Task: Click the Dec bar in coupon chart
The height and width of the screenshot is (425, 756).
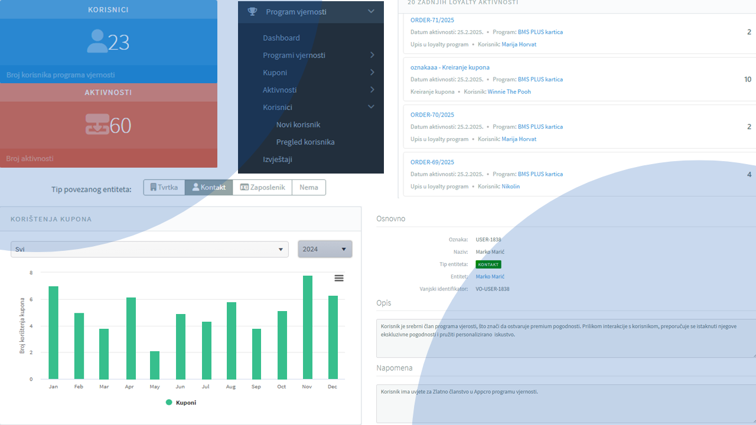Action: click(x=333, y=337)
